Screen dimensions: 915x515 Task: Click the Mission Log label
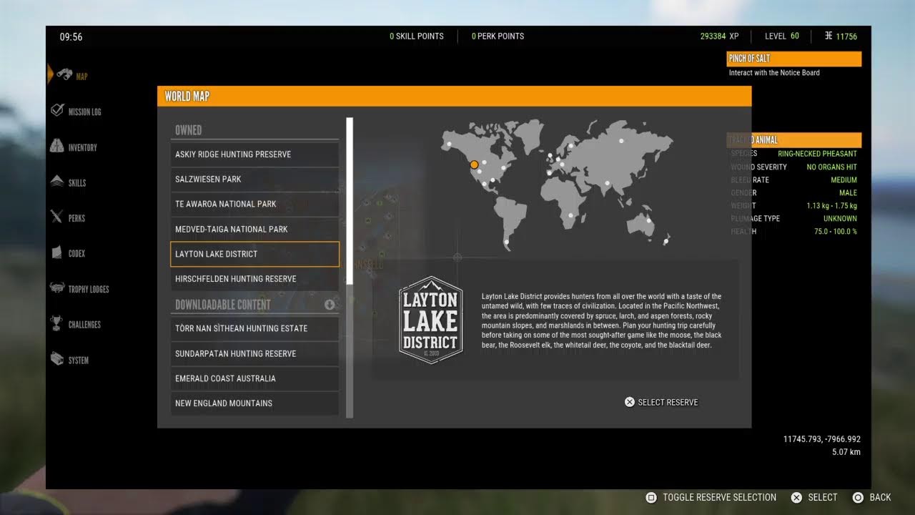(x=84, y=112)
